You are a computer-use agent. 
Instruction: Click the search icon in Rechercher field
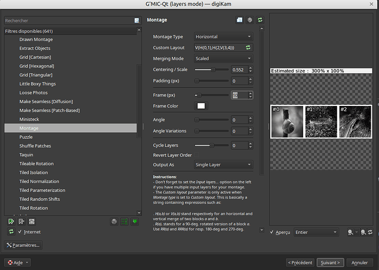[x=137, y=20]
